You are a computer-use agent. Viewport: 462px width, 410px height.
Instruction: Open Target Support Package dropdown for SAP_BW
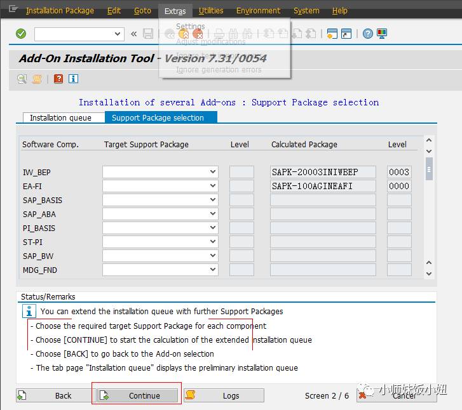(x=213, y=256)
